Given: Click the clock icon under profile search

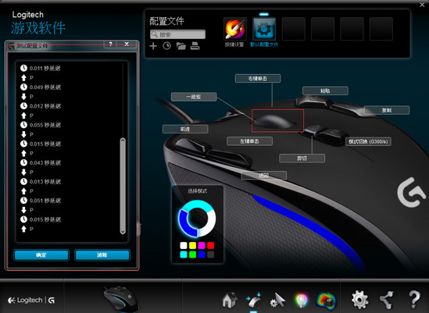Looking at the screenshot, I should 167,46.
